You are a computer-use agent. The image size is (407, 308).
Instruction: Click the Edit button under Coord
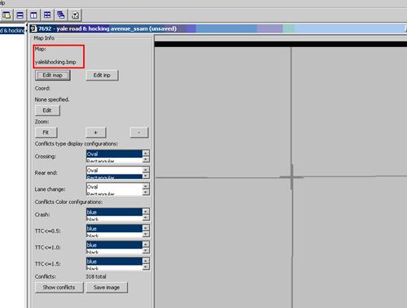coord(47,111)
